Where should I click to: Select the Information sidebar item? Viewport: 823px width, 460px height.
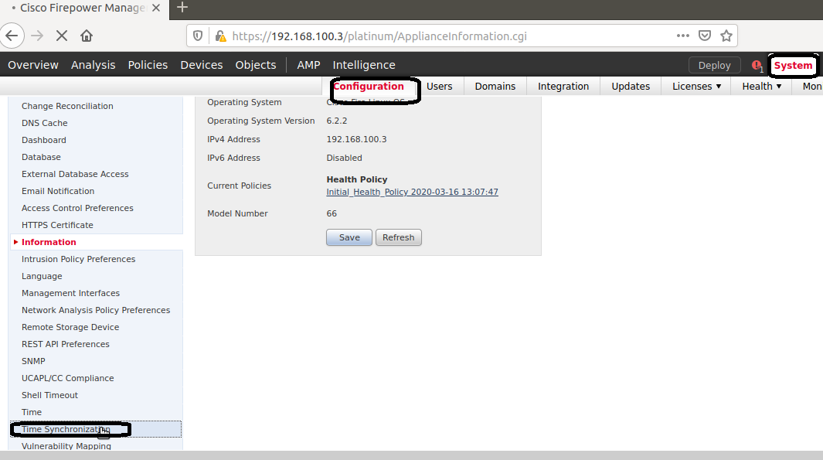[49, 242]
